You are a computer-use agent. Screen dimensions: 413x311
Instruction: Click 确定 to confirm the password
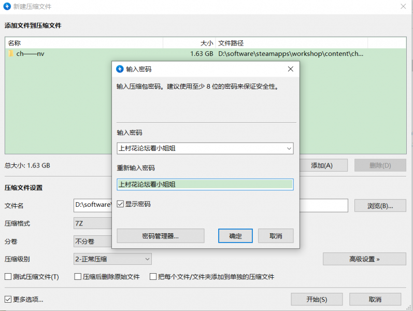click(x=235, y=236)
